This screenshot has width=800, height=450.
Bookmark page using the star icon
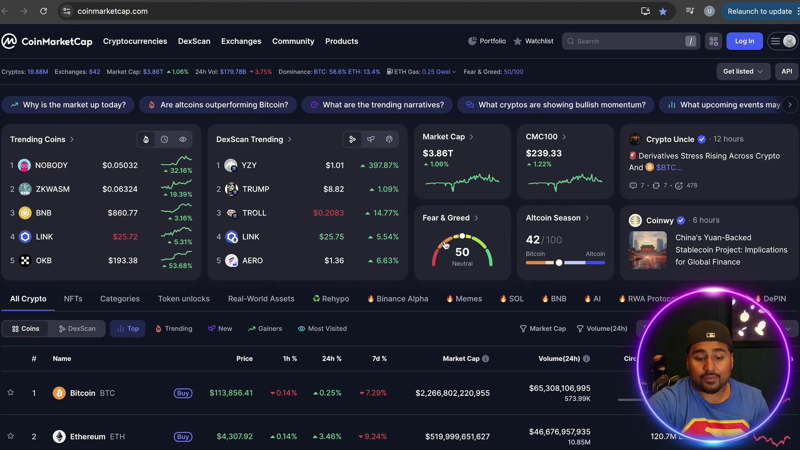coord(663,11)
